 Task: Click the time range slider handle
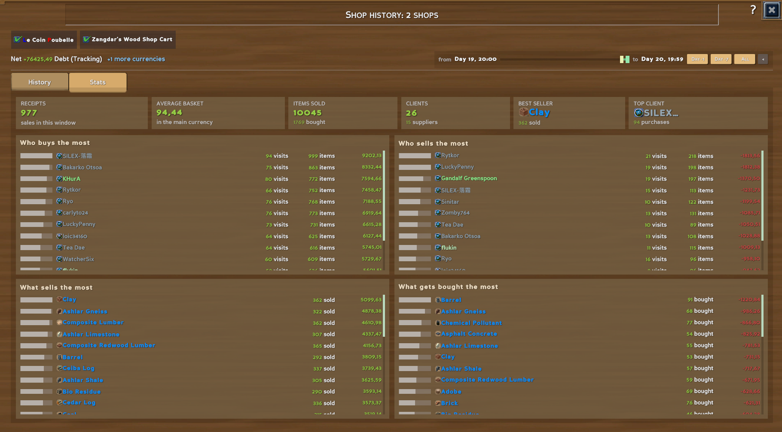(624, 59)
